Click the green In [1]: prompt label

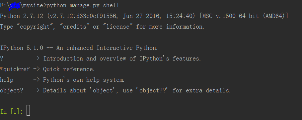(12, 111)
